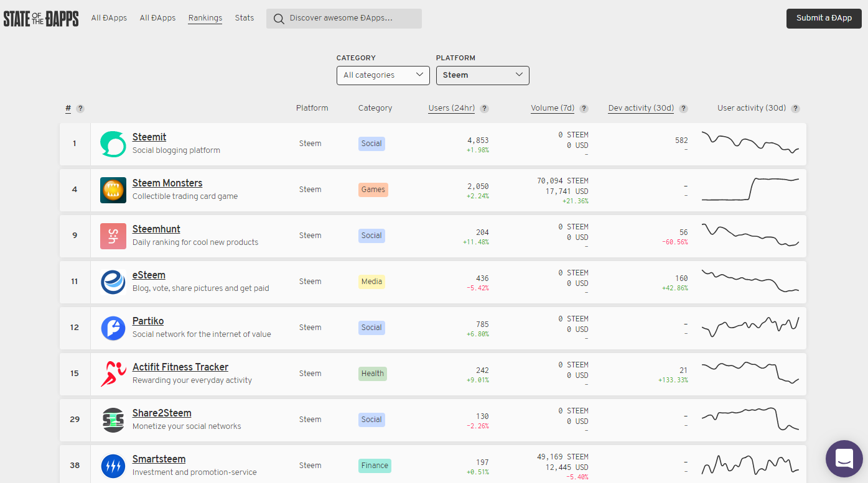Click the '2,050' users value for Steem Monsters

click(478, 186)
